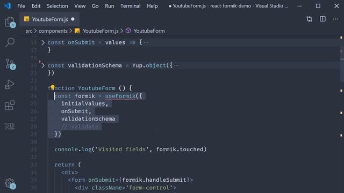This screenshot has height=193, width=344.
Task: Minimize the Visual Studio Code window
Action: [x=300, y=6]
